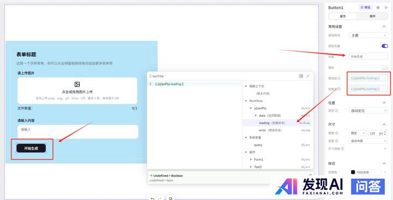Expand the data node under yijianPtu

click(255, 116)
